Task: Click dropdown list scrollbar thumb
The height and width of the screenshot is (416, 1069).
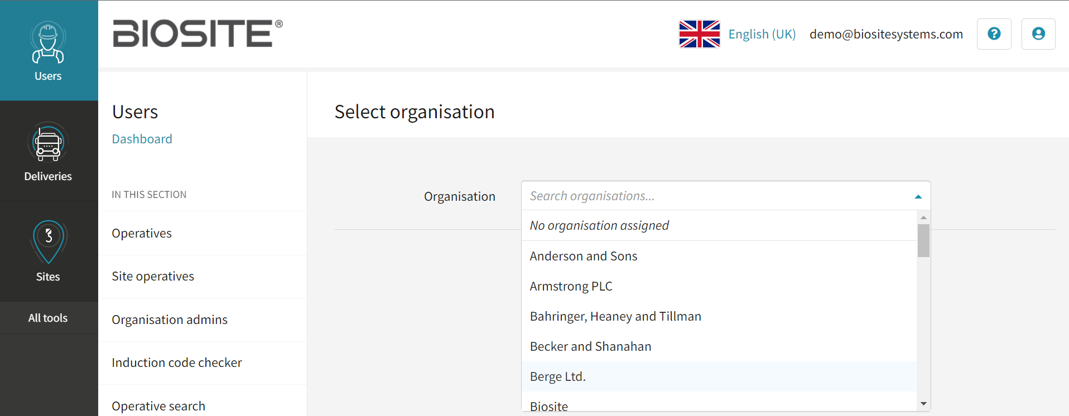Action: (x=923, y=240)
